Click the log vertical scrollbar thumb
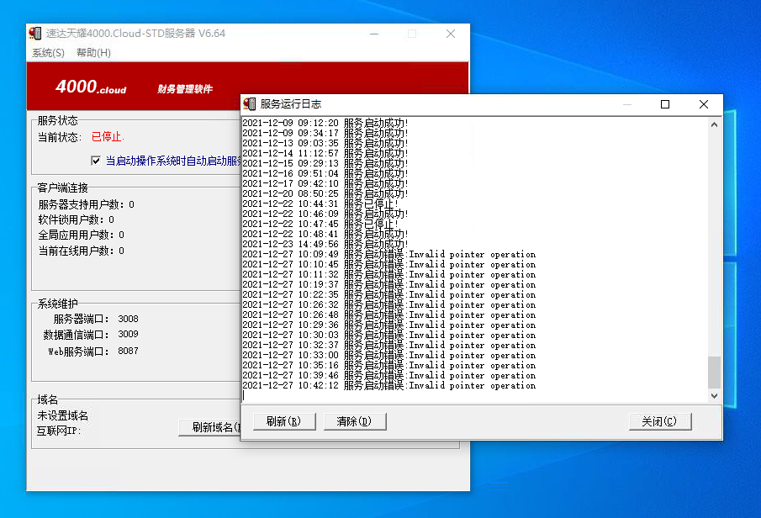 coord(714,373)
